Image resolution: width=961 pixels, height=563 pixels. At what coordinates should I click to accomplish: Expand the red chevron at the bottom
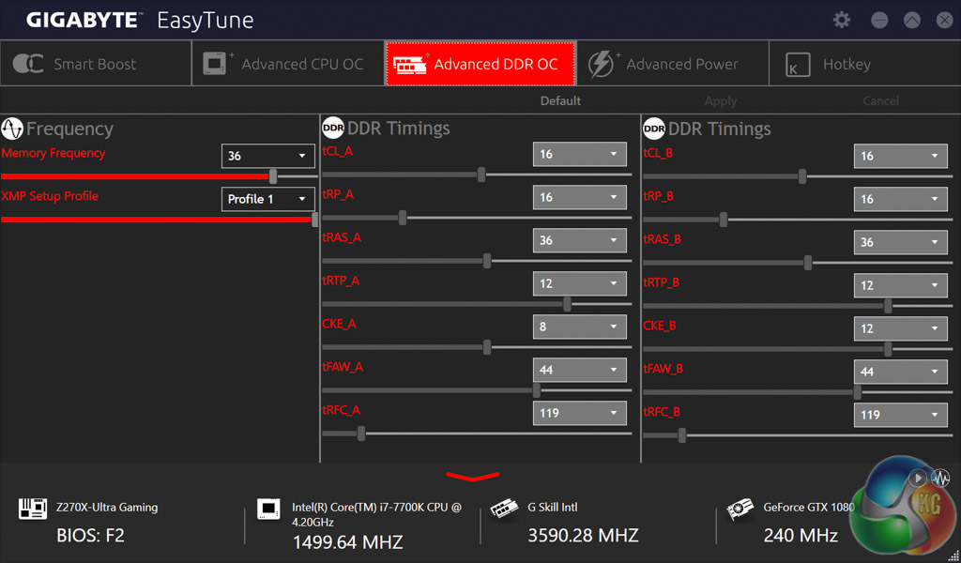(x=473, y=476)
